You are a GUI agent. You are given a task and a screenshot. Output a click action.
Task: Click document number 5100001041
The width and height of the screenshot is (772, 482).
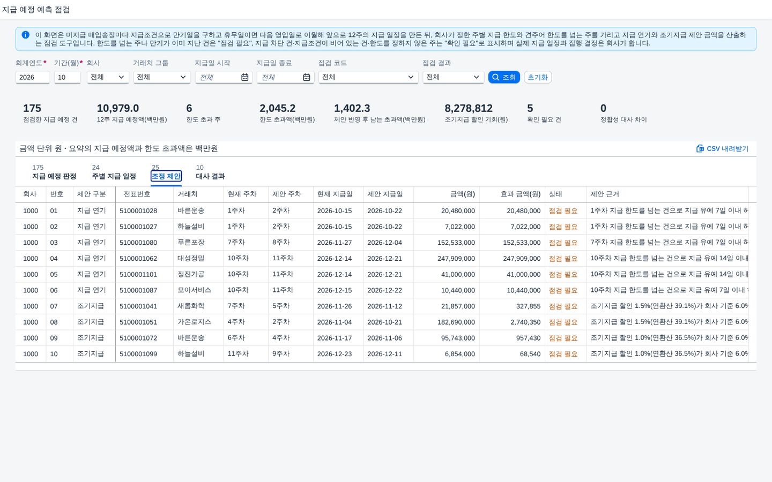pos(138,306)
